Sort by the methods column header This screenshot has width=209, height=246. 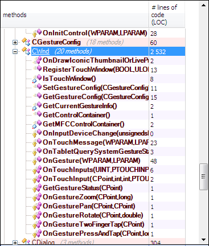(75, 15)
